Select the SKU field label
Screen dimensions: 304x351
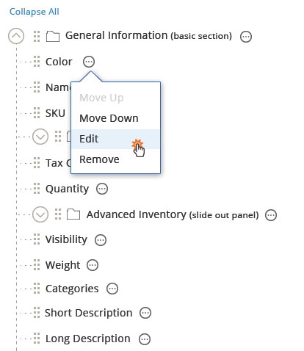55,113
